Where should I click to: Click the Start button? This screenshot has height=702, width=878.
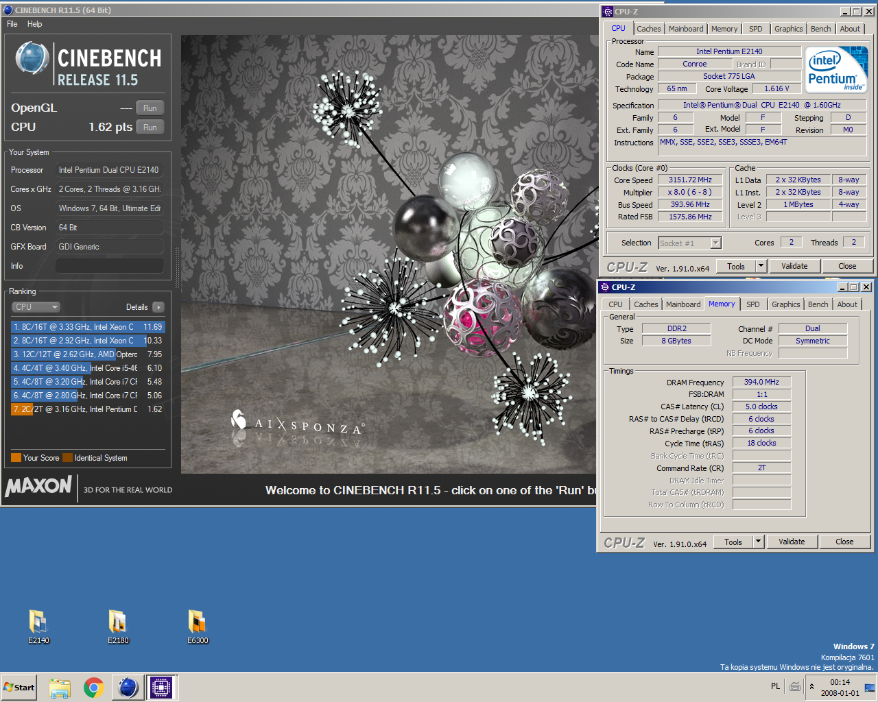(19, 688)
